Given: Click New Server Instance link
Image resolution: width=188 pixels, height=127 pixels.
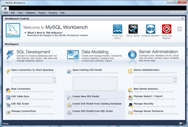Looking at the screenshot, I should click(146, 89).
